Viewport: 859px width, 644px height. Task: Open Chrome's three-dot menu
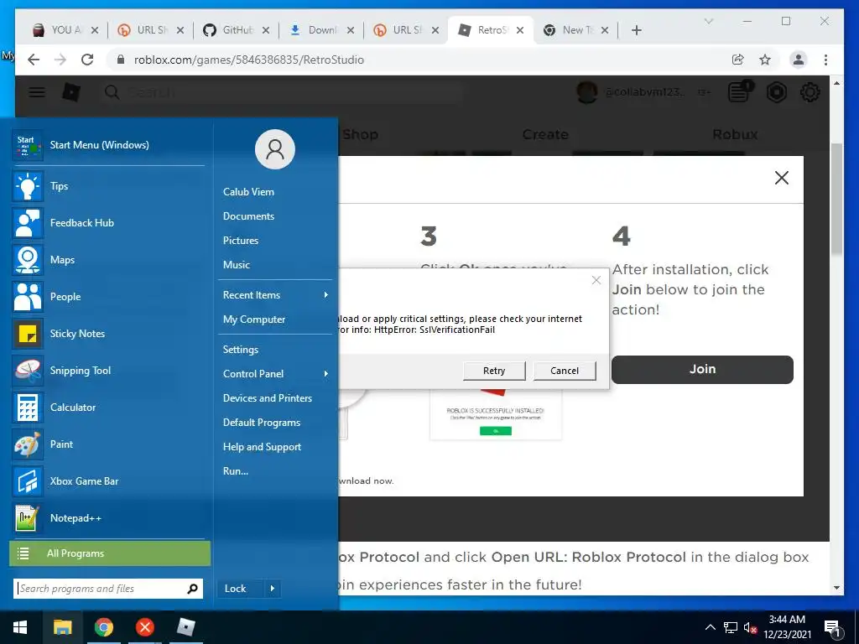(825, 60)
